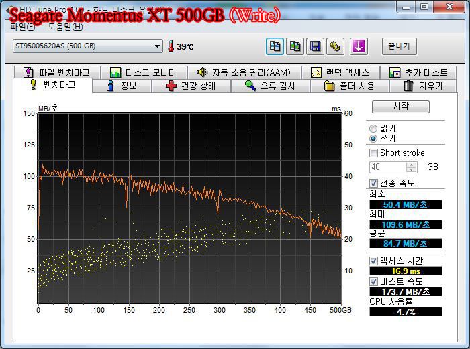The image size is (470, 349).
Task: Click the burst rate value 173.7 MB/초
Action: tap(406, 291)
